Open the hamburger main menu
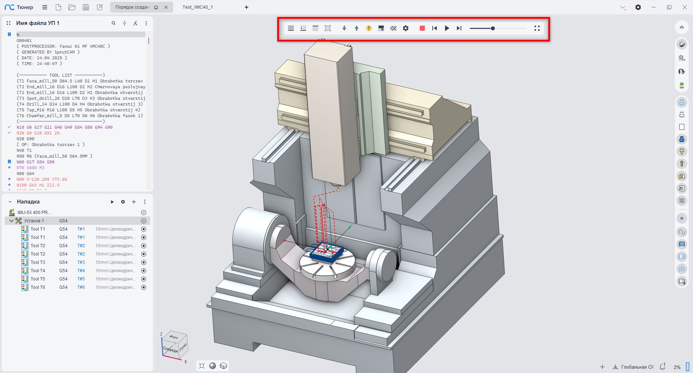693x373 pixels. click(45, 7)
